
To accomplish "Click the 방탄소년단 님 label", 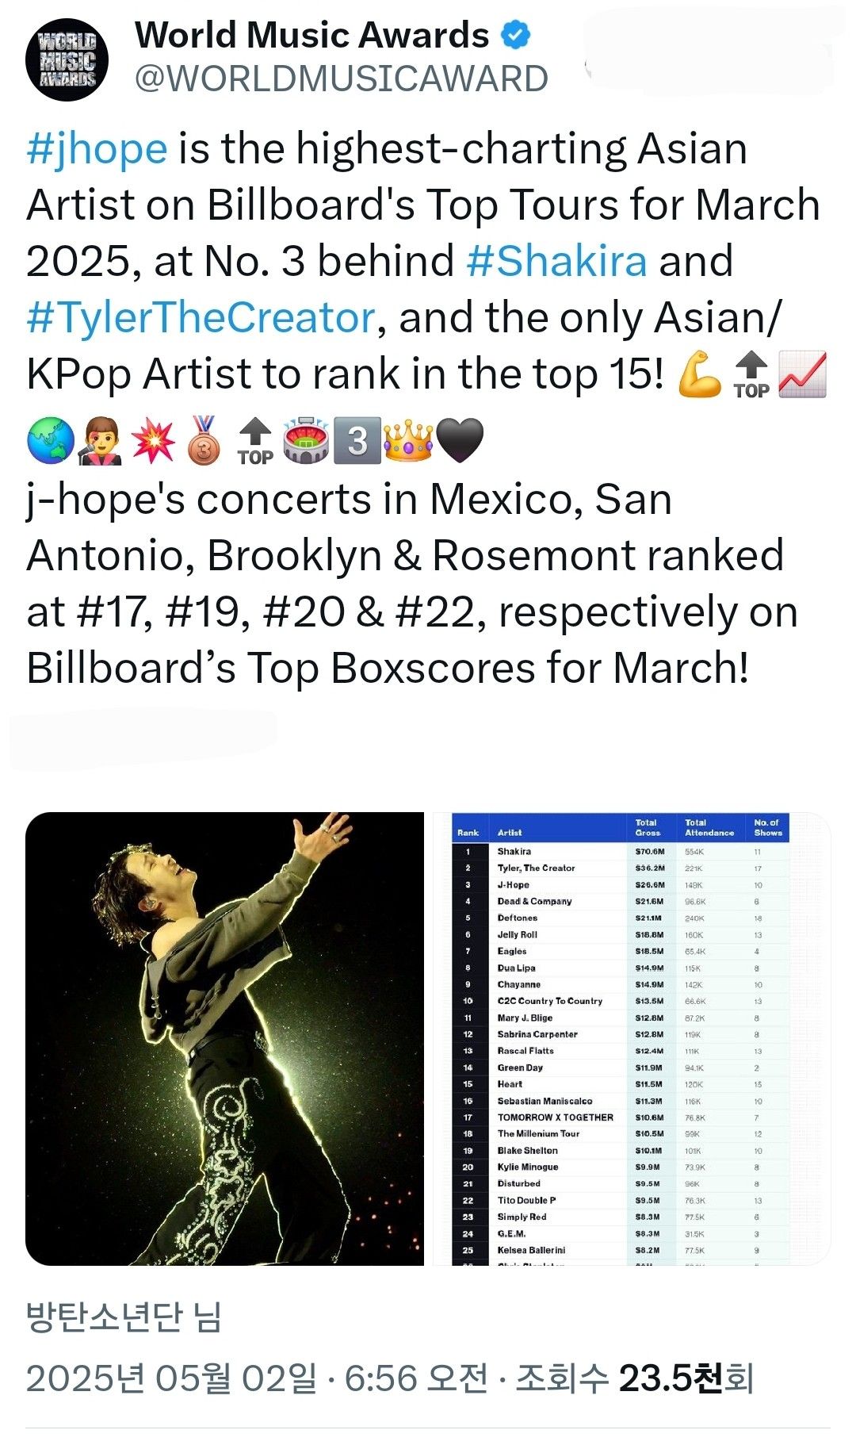I will (124, 1317).
